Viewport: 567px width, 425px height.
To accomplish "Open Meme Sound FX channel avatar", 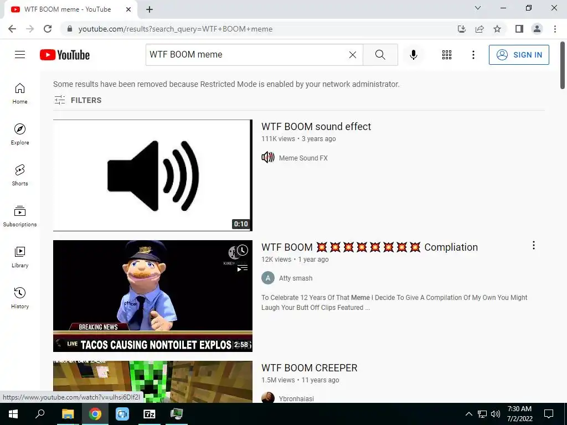I will 268,158.
